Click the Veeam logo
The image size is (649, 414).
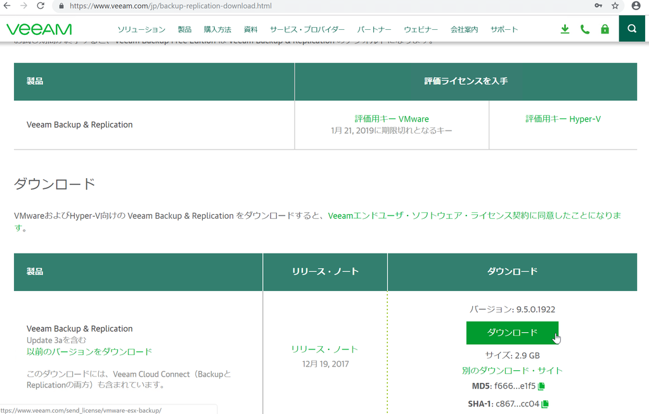click(39, 29)
